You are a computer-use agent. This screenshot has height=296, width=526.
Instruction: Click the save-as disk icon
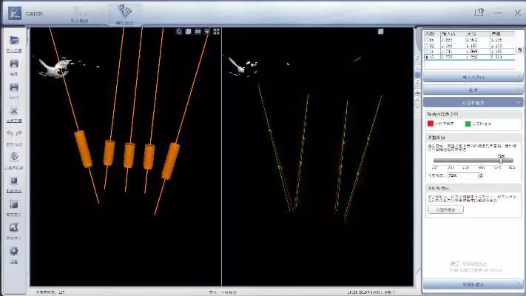[13, 87]
